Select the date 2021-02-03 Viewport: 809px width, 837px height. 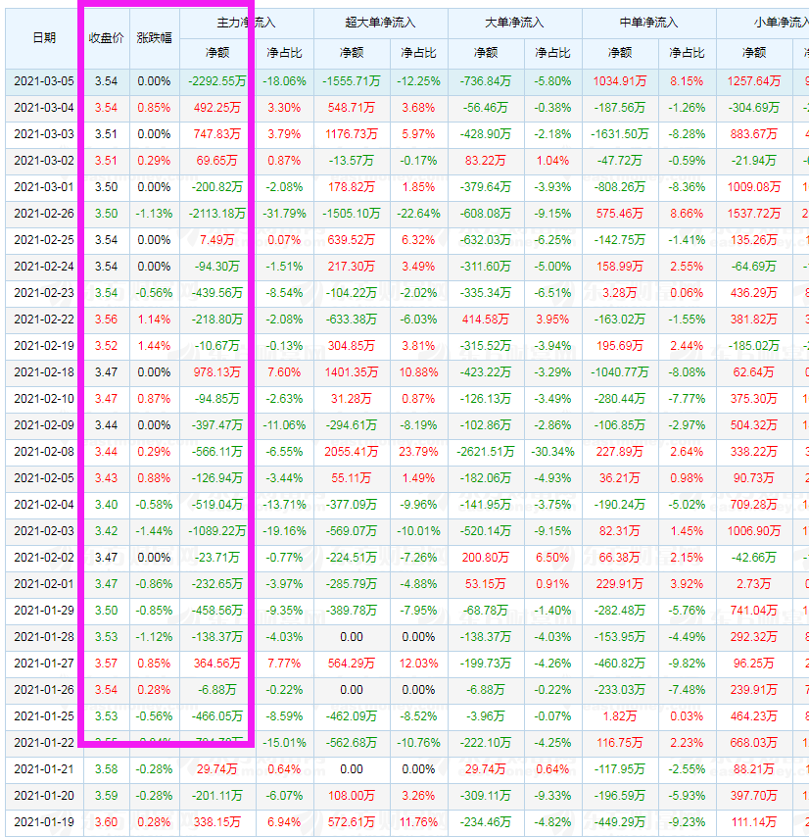pyautogui.click(x=44, y=531)
